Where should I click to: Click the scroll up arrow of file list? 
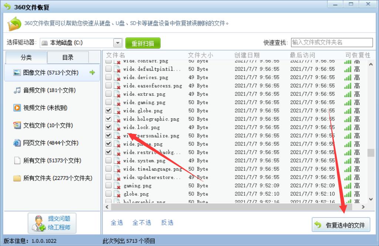[x=371, y=64]
